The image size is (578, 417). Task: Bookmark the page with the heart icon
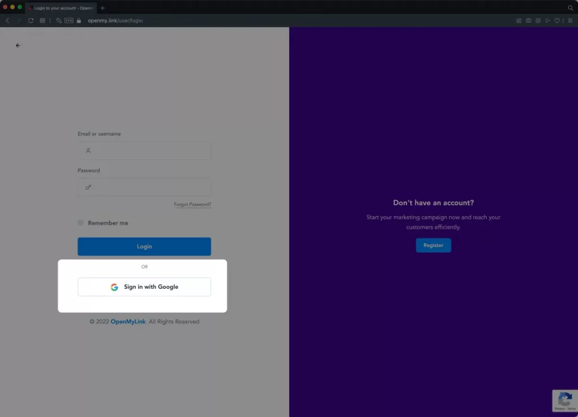click(x=557, y=21)
